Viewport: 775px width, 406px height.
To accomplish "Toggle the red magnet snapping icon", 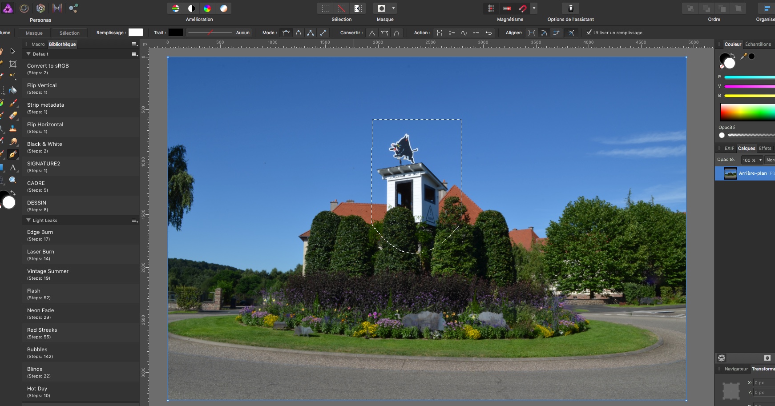I will pyautogui.click(x=523, y=8).
